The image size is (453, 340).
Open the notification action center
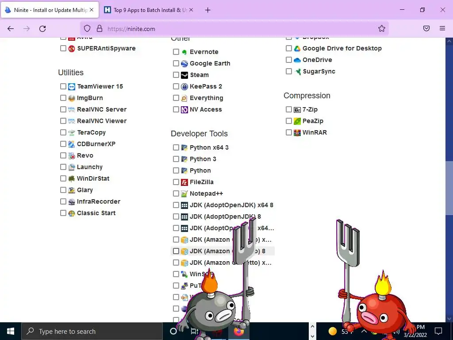438,331
